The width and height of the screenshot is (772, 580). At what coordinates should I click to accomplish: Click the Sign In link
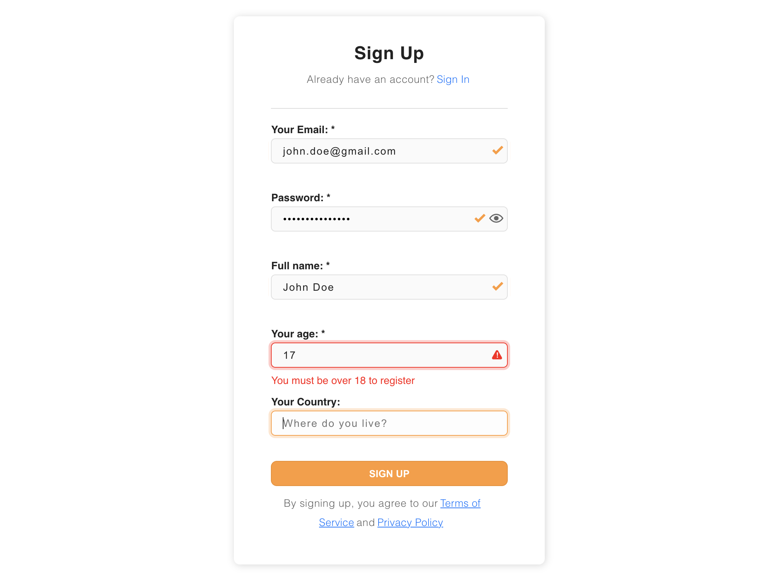pyautogui.click(x=453, y=78)
